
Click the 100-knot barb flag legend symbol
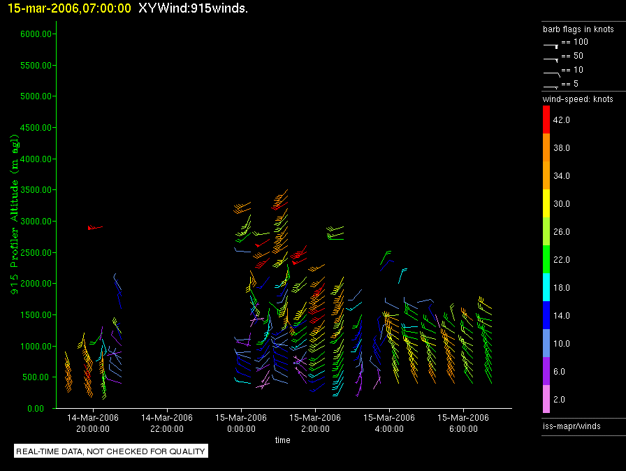click(x=551, y=44)
